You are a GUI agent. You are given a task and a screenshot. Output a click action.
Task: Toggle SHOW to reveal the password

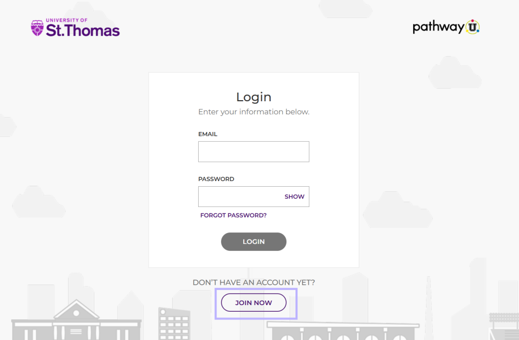[x=294, y=197]
